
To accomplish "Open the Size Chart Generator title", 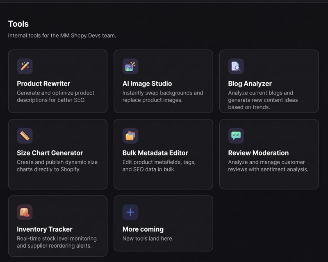I will [50, 153].
